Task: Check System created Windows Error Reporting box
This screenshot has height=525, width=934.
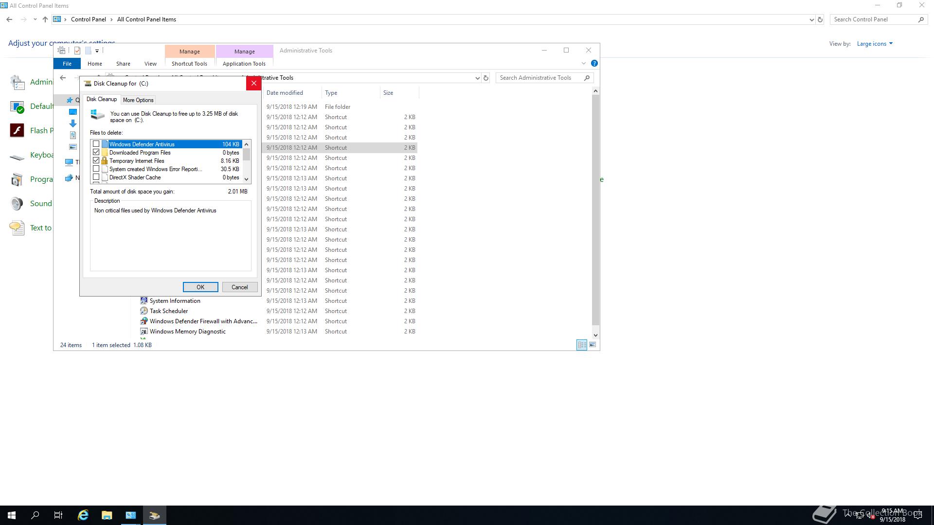Action: click(96, 169)
